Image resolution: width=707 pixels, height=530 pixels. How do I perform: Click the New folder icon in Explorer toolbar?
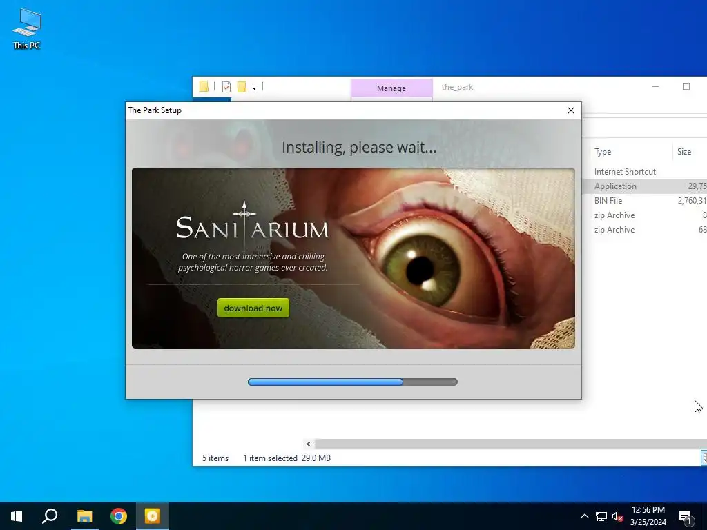242,86
